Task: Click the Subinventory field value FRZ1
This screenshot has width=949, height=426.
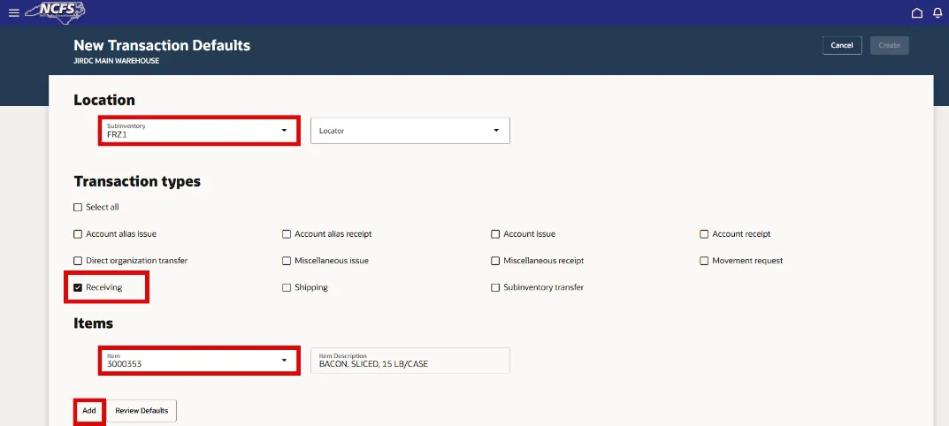Action: pos(118,135)
